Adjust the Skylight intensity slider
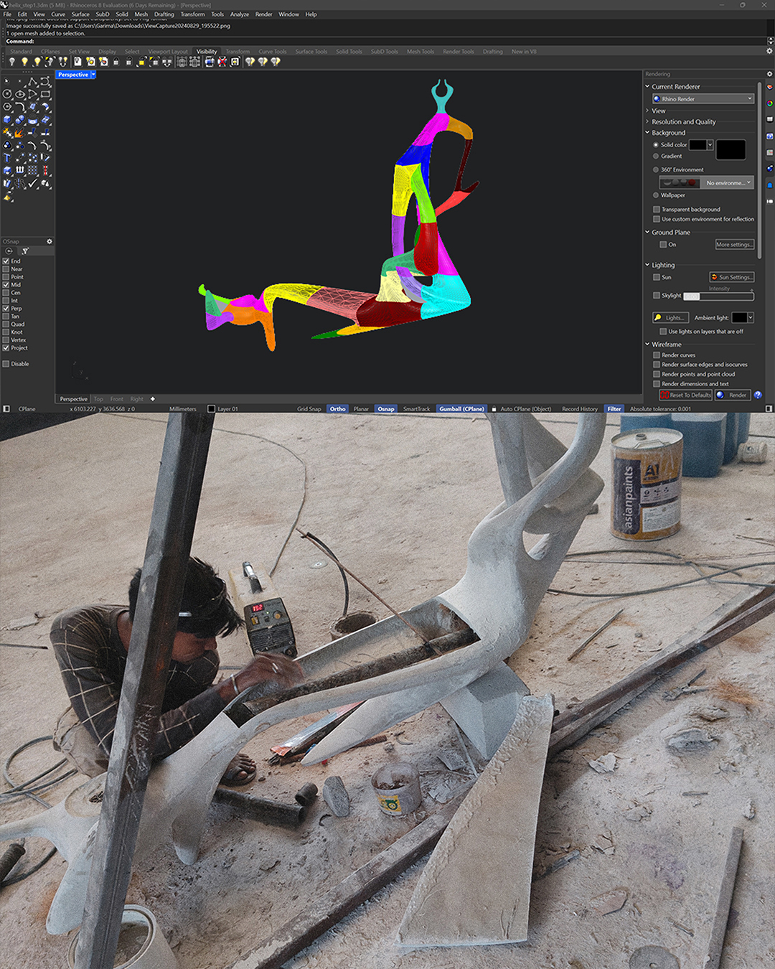 (x=718, y=296)
